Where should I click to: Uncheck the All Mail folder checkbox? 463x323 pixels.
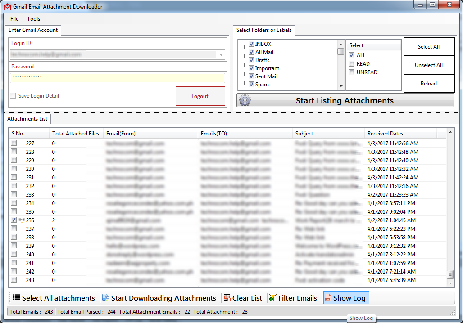(252, 52)
